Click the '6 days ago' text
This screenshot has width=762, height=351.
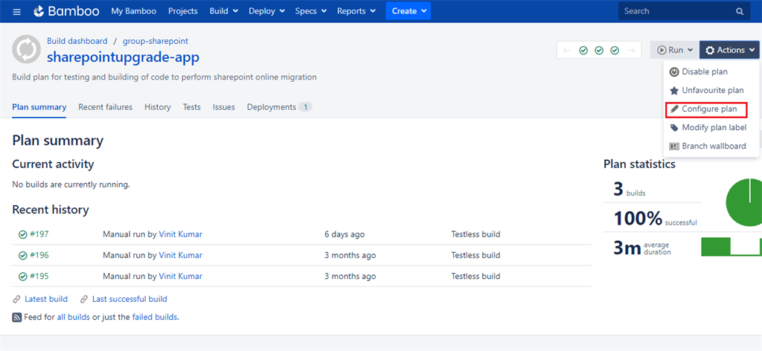(x=345, y=234)
